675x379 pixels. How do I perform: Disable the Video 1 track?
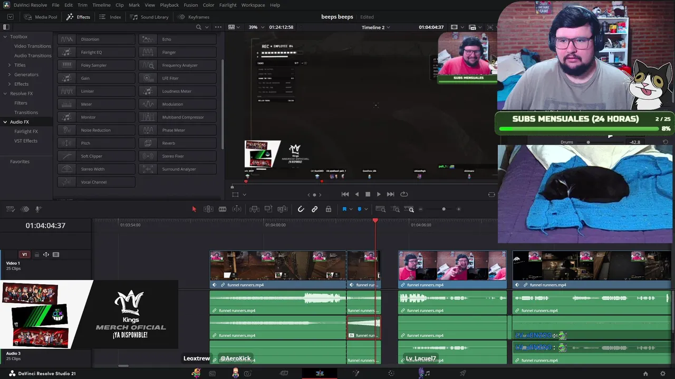56,254
